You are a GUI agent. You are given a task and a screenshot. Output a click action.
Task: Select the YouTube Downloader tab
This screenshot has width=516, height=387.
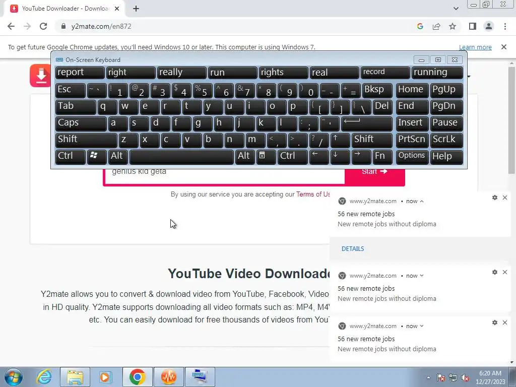[64, 9]
